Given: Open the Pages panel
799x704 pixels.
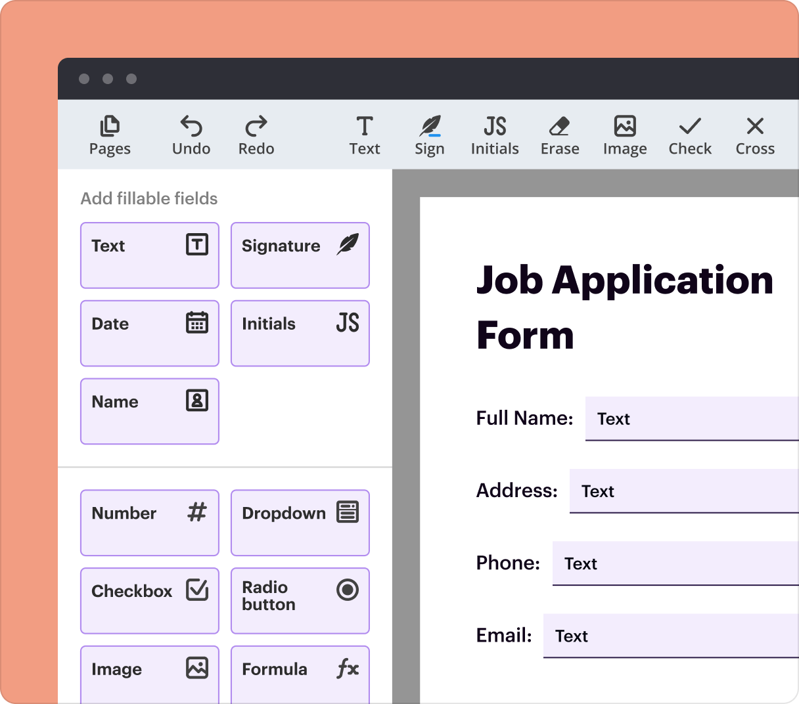Looking at the screenshot, I should (x=110, y=135).
